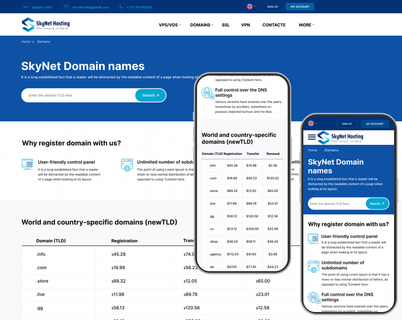This screenshot has width=402, height=320.
Task: Go to the CONTACTE page
Action: [274, 25]
